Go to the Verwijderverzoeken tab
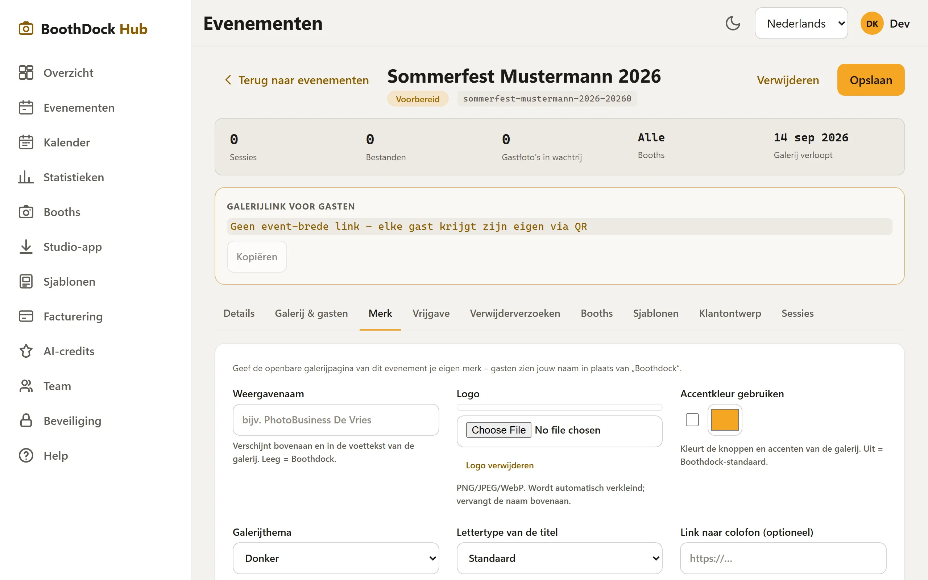Viewport: 928px width, 580px height. click(515, 314)
